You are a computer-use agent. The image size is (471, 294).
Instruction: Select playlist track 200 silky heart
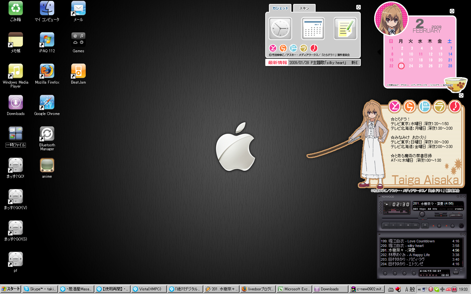(x=420, y=246)
